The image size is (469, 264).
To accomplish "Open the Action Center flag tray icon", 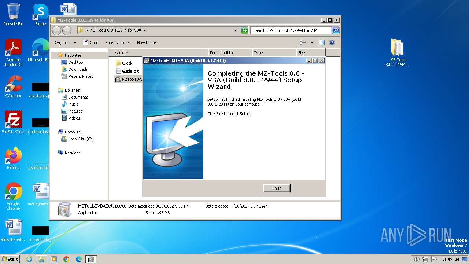I will [434, 259].
